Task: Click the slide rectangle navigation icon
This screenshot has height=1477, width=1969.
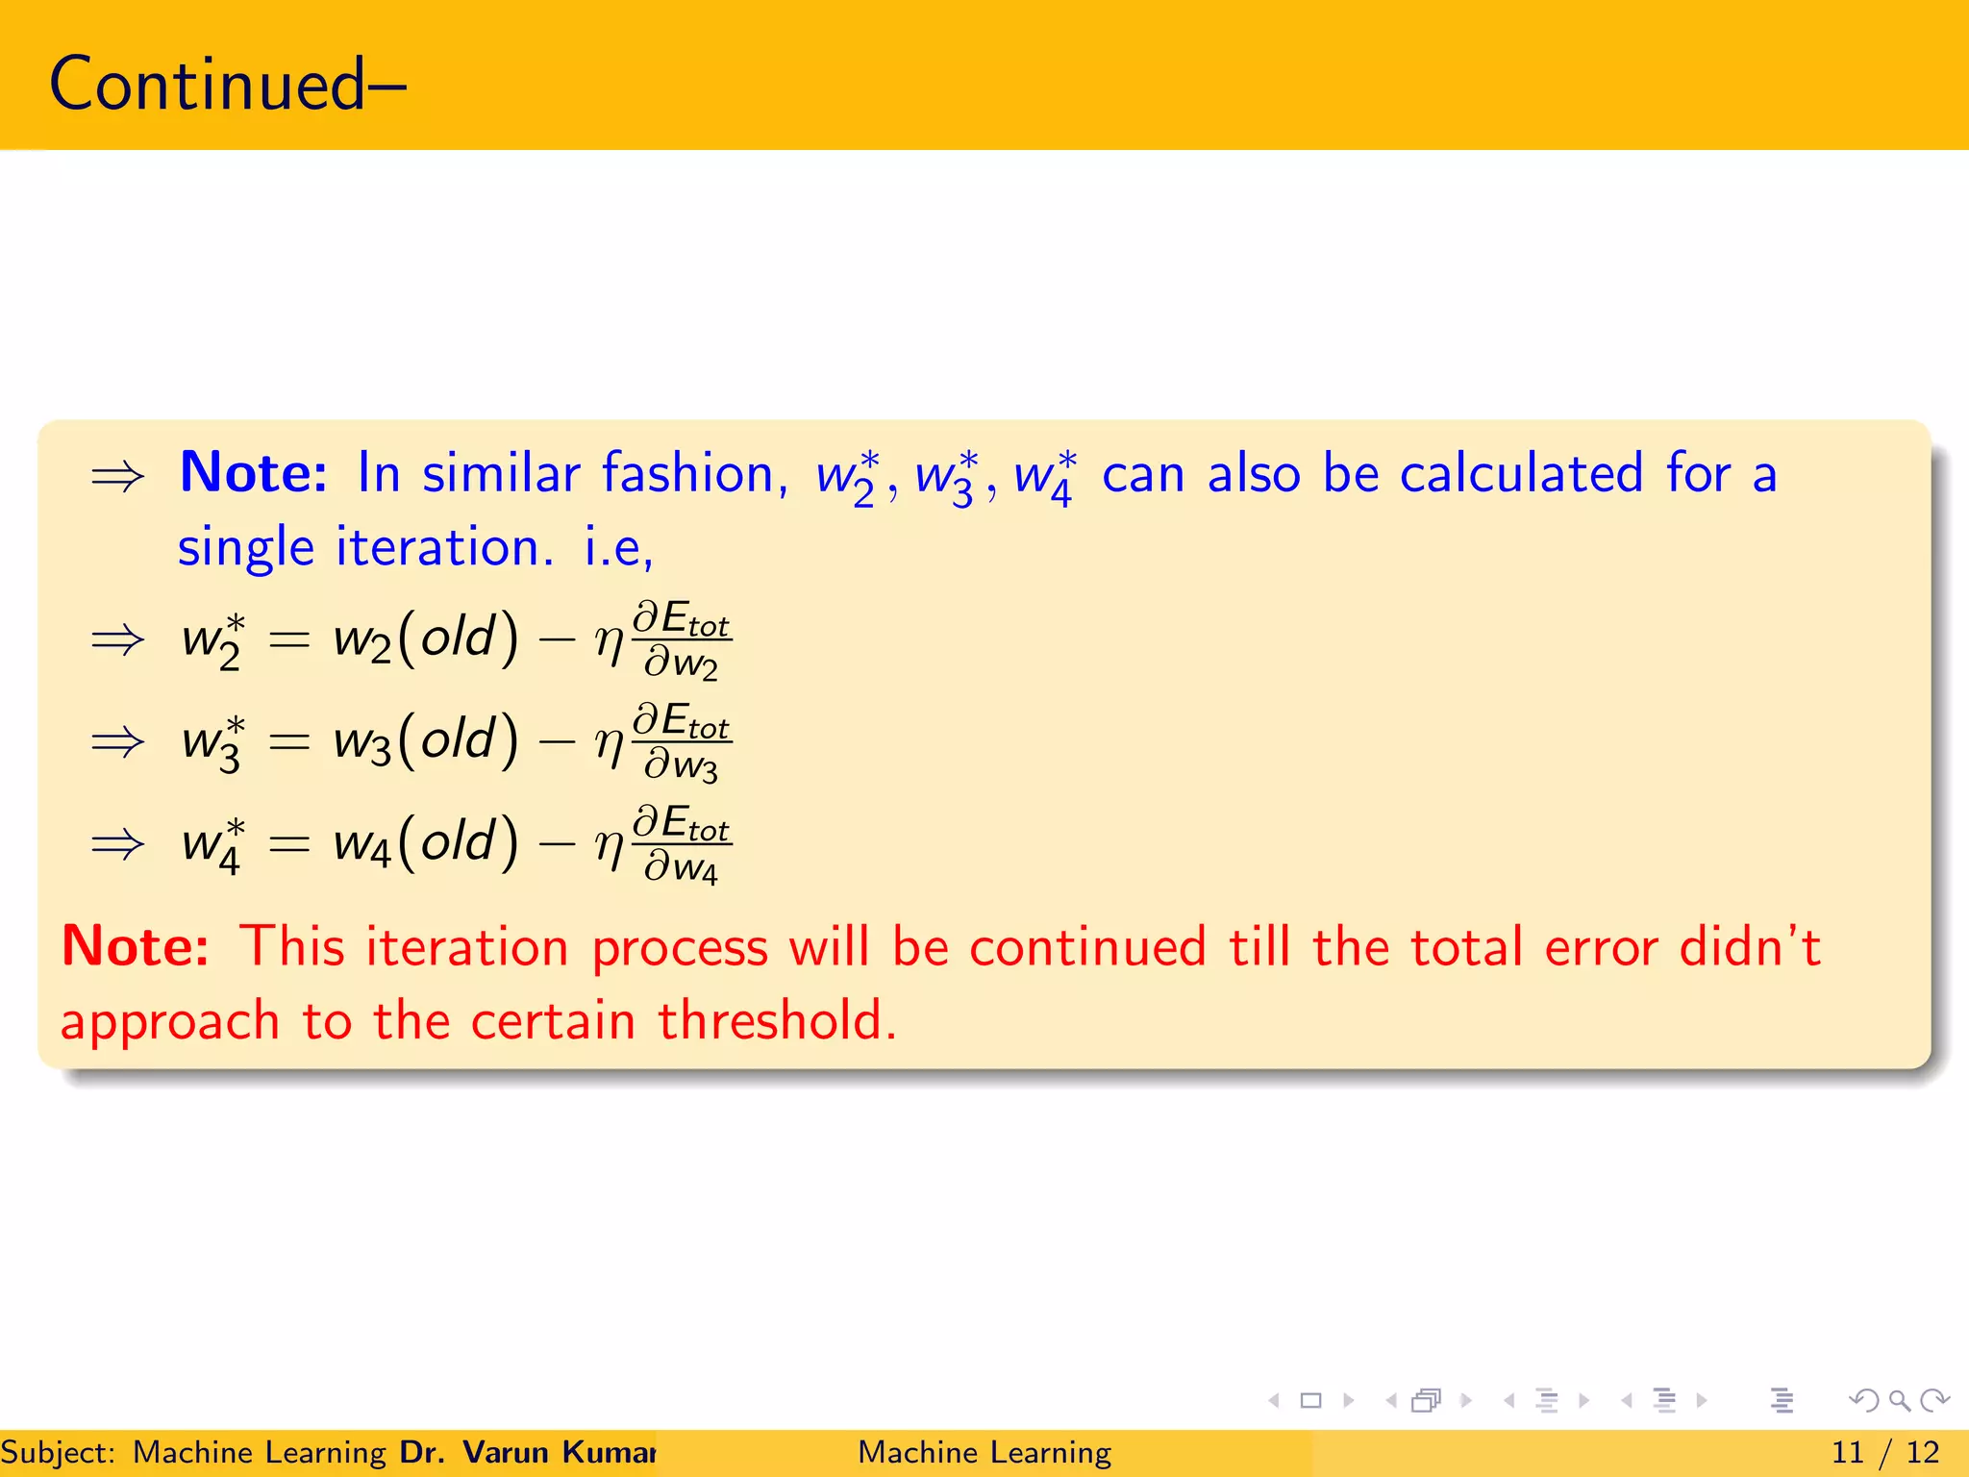Action: 1310,1401
